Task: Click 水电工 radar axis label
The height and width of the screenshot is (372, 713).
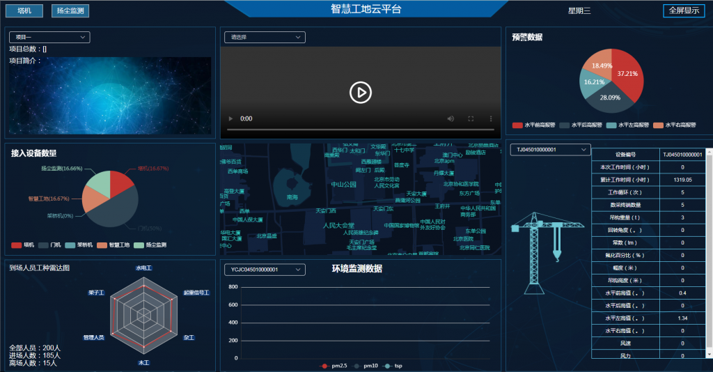Action: [x=143, y=268]
